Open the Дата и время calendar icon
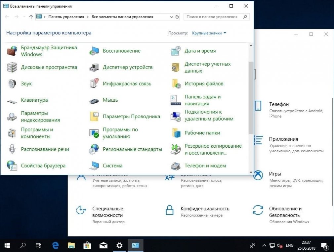 coord(176,51)
